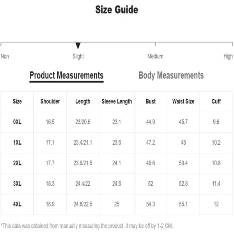Select the 1XL size row label
Image resolution: width=234 pixels, height=234 pixels.
(x=17, y=142)
